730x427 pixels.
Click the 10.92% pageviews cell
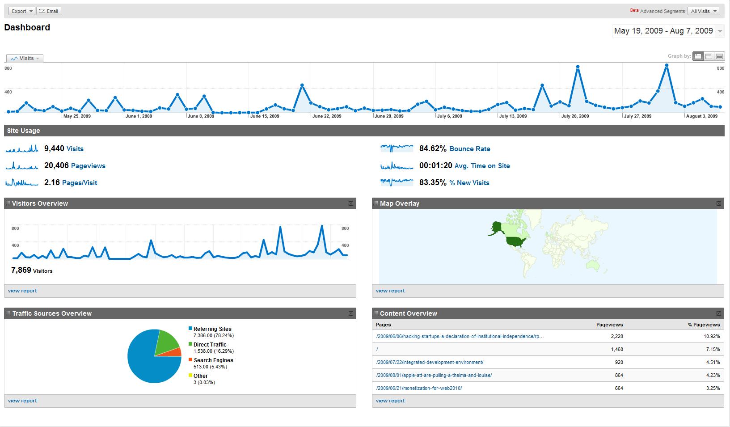(x=712, y=336)
